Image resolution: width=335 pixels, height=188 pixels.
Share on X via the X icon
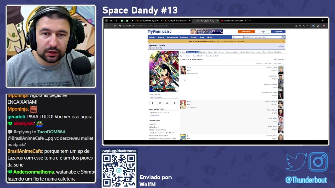tap(160, 103)
